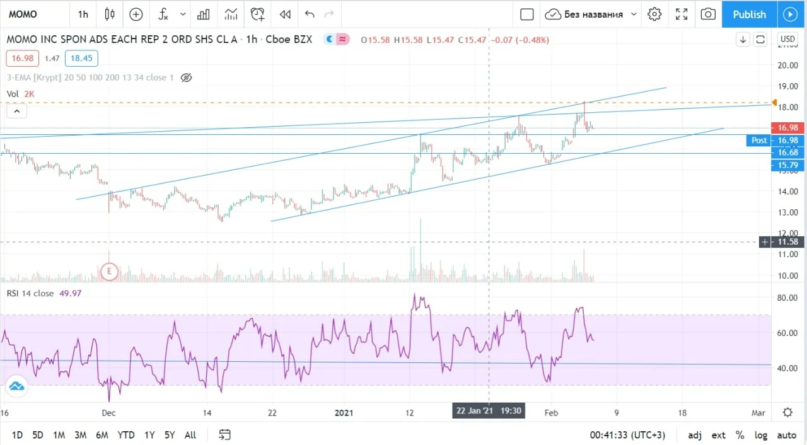Open the indicator templates icon

point(231,14)
